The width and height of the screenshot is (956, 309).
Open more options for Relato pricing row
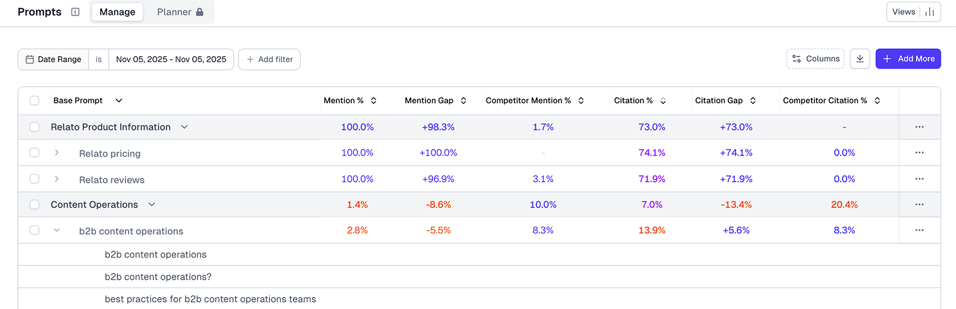pyautogui.click(x=919, y=153)
